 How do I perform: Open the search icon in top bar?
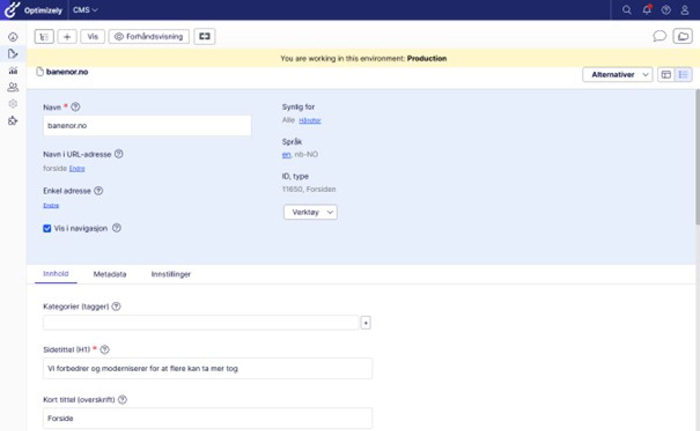coord(626,10)
